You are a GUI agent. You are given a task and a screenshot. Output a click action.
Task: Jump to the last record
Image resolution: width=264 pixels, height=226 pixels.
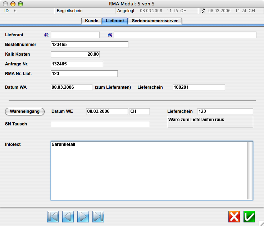pyautogui.click(x=98, y=216)
